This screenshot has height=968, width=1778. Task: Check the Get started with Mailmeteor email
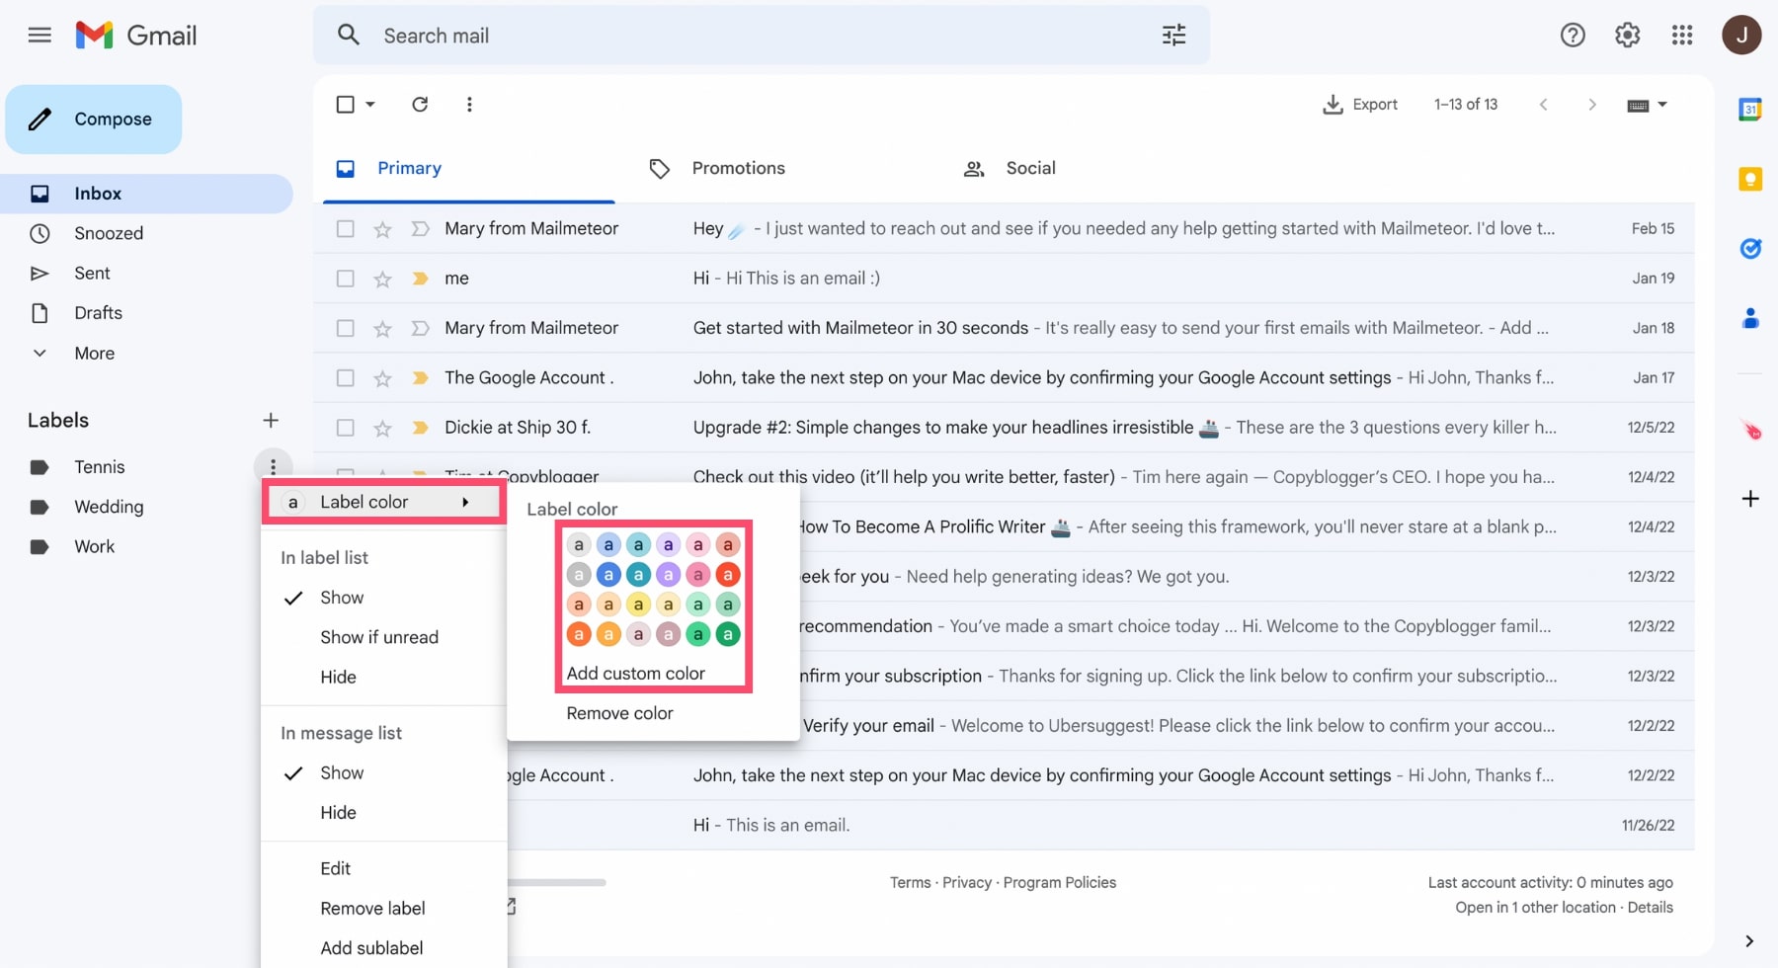pyautogui.click(x=345, y=328)
